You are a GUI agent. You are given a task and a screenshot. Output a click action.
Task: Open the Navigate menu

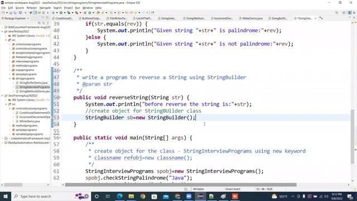(45, 8)
